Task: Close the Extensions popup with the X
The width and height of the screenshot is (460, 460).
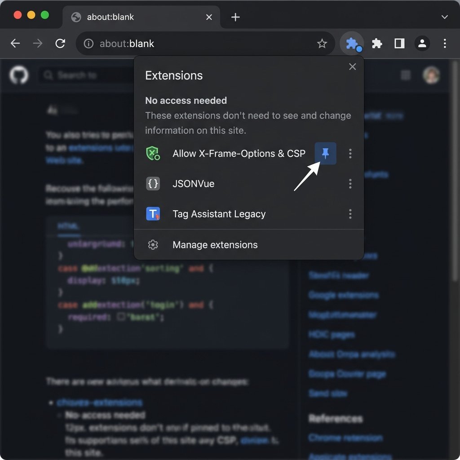Action: [352, 66]
